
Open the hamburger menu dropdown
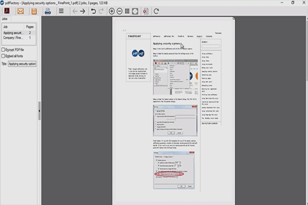pos(61,11)
